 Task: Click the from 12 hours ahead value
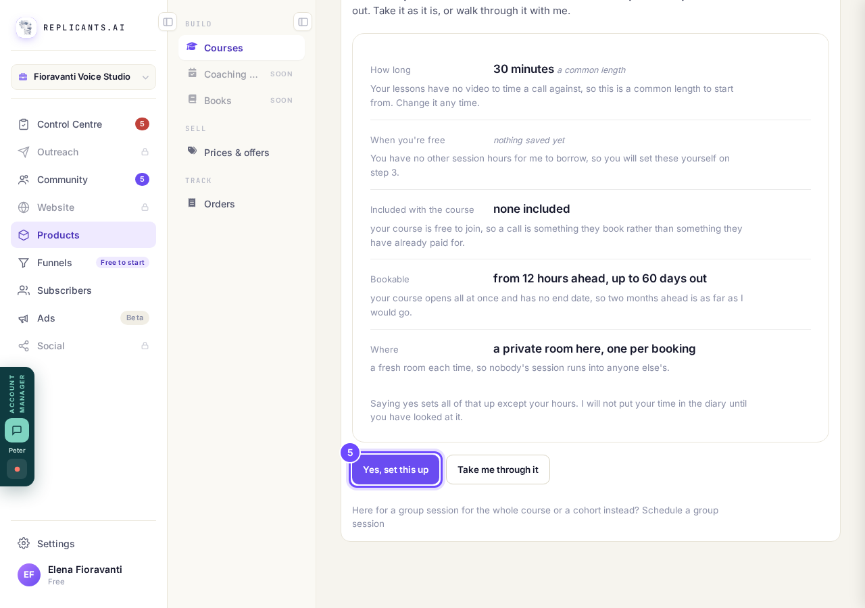click(600, 278)
